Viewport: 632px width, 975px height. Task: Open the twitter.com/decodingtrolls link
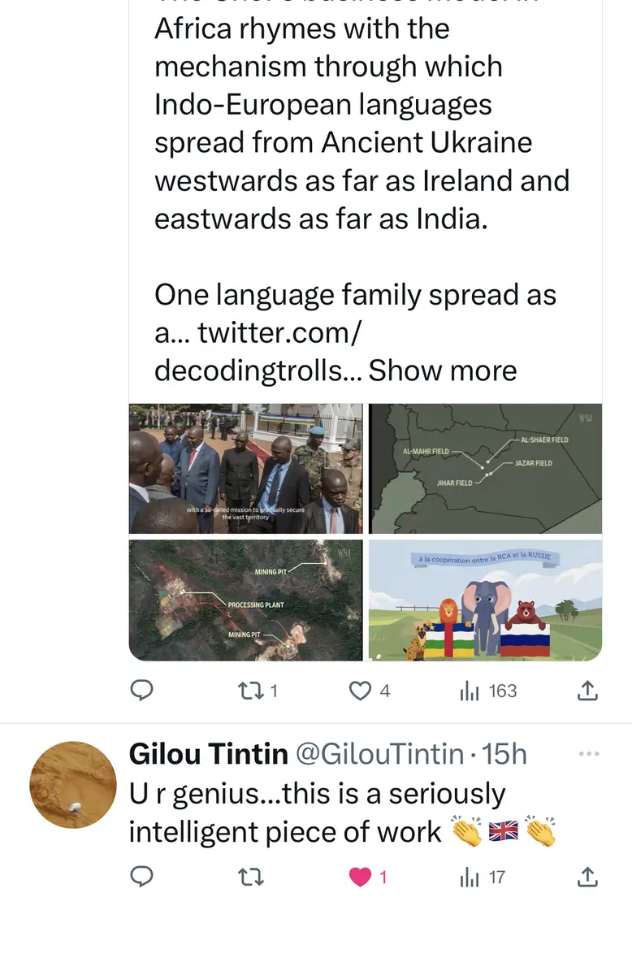[x=260, y=351]
